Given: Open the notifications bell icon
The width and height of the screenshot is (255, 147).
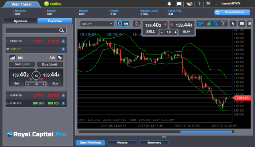Looking at the screenshot, I should tap(169, 4).
